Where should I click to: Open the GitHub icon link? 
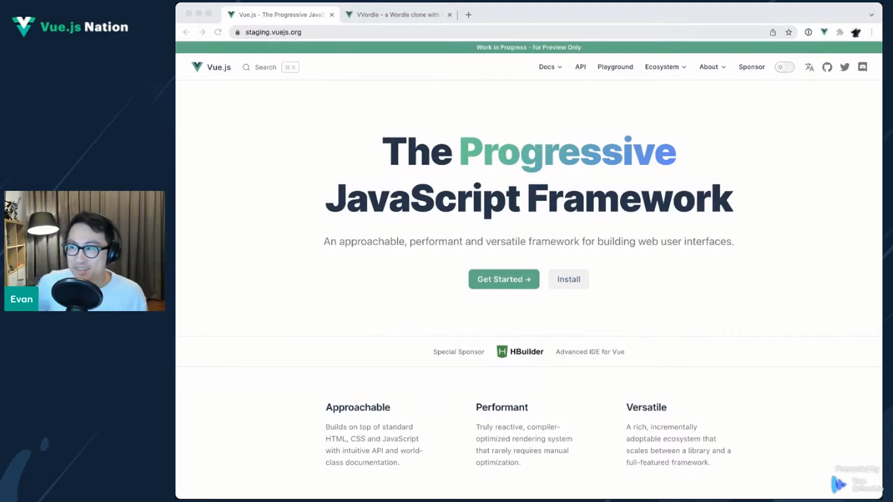pos(827,67)
